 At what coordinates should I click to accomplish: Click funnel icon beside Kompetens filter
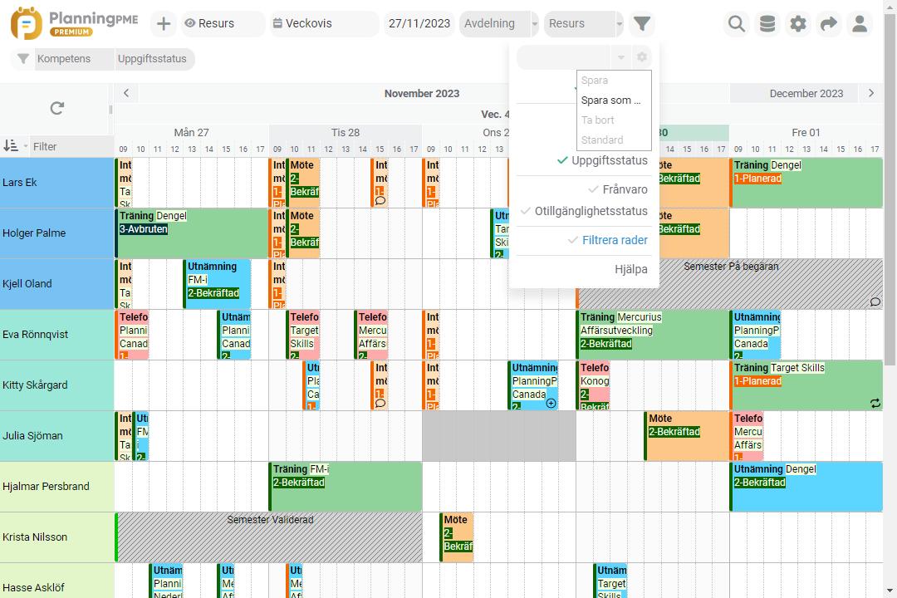click(23, 59)
